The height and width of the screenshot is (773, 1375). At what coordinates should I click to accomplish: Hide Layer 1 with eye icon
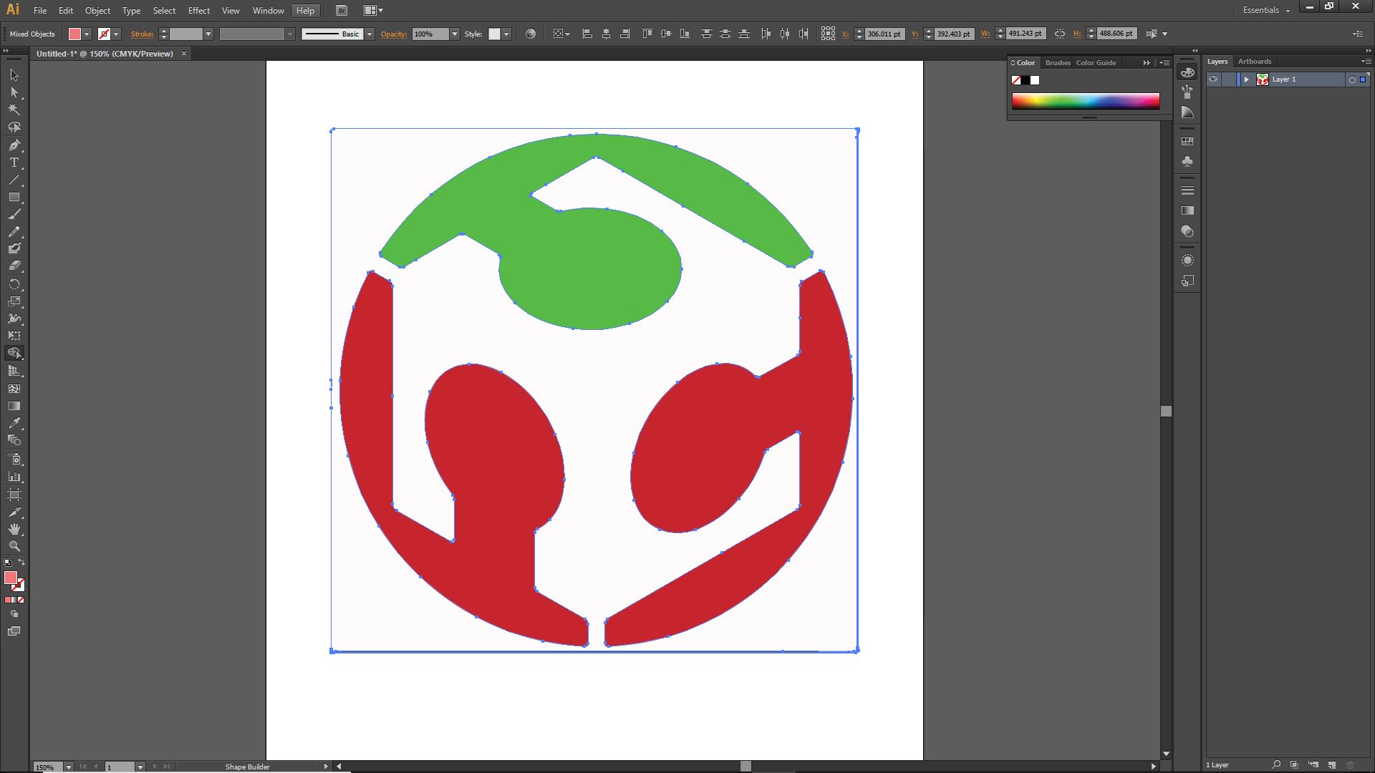point(1213,79)
